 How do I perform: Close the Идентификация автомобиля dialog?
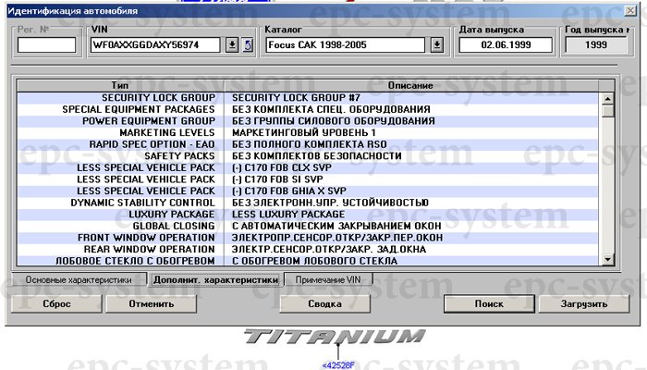pyautogui.click(x=630, y=11)
